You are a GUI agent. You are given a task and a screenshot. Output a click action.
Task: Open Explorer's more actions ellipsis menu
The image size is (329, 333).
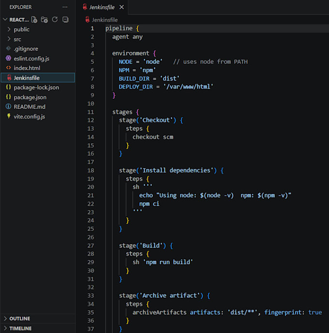[x=65, y=7]
